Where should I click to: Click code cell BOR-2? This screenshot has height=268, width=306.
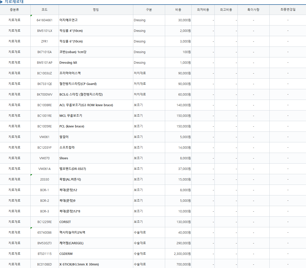[x=45, y=201]
